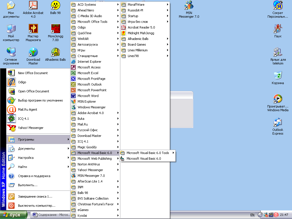The height and width of the screenshot is (219, 292).
Task: Click the Acrobat Reader 5.0 icon
Action: click(123, 27)
